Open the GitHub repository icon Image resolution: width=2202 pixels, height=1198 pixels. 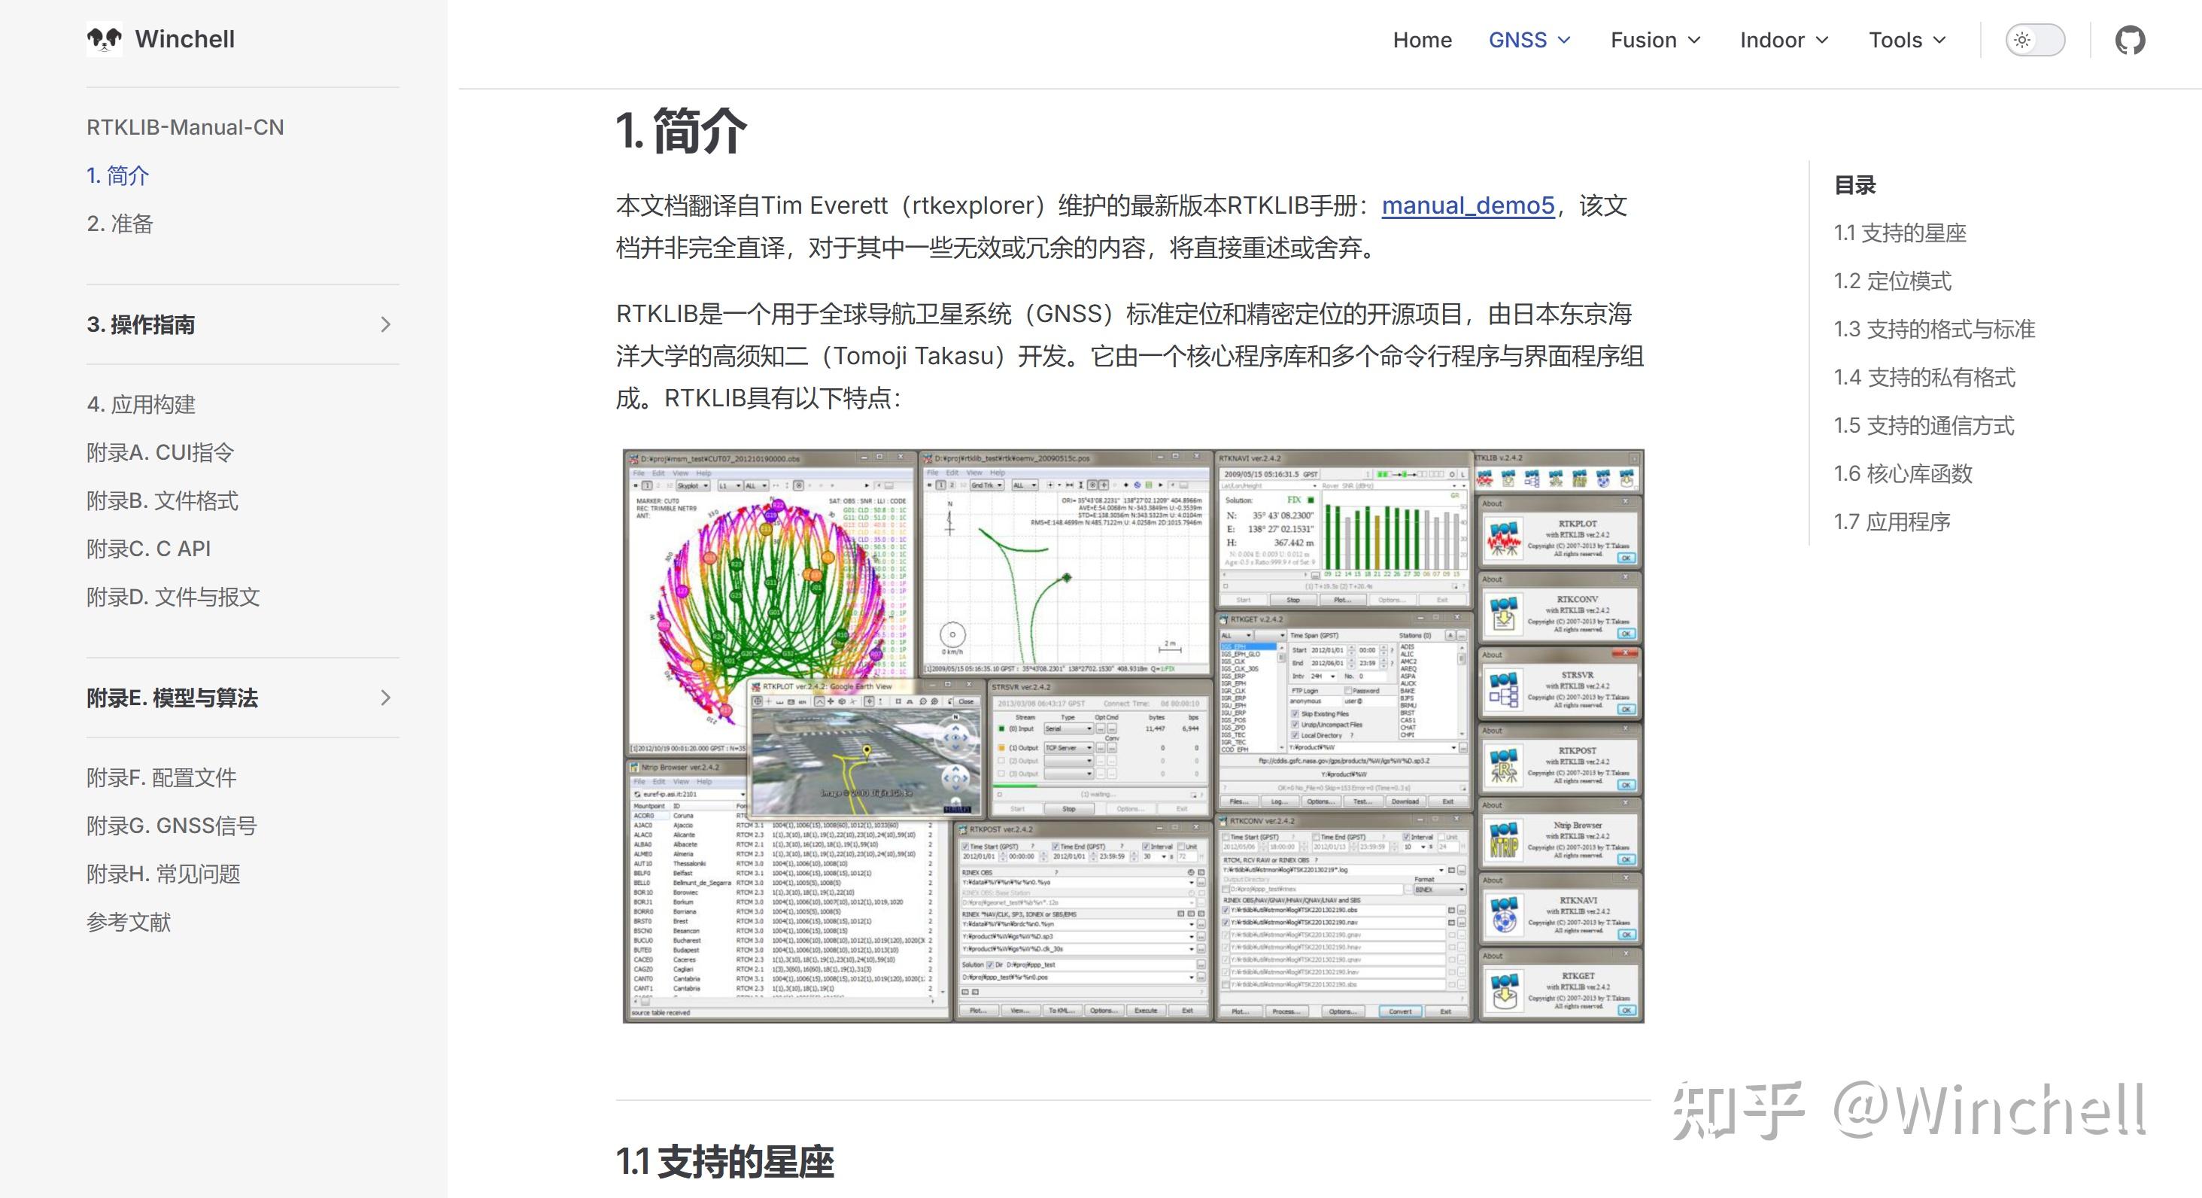(x=2129, y=40)
